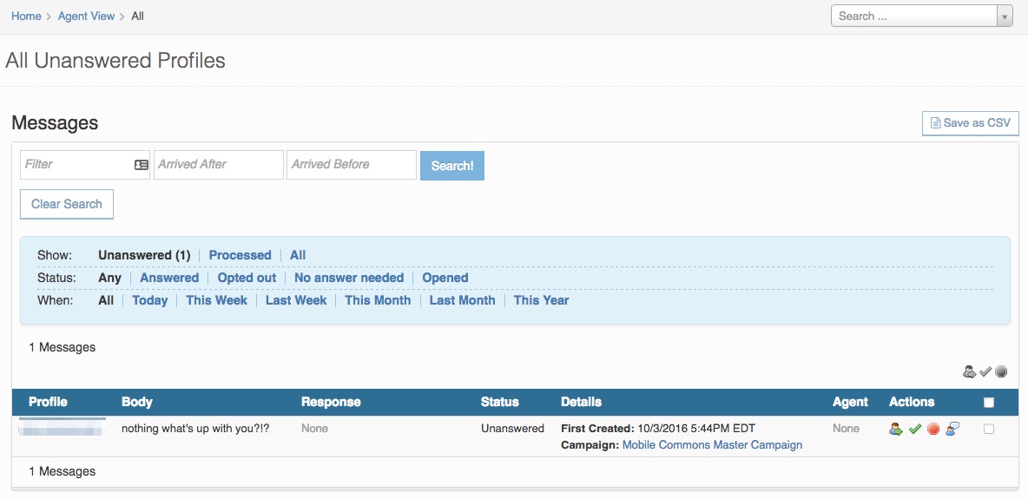Click the Actions column header
The width and height of the screenshot is (1028, 499).
click(x=912, y=402)
